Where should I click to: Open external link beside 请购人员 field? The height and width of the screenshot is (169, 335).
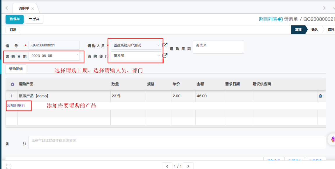(165, 45)
